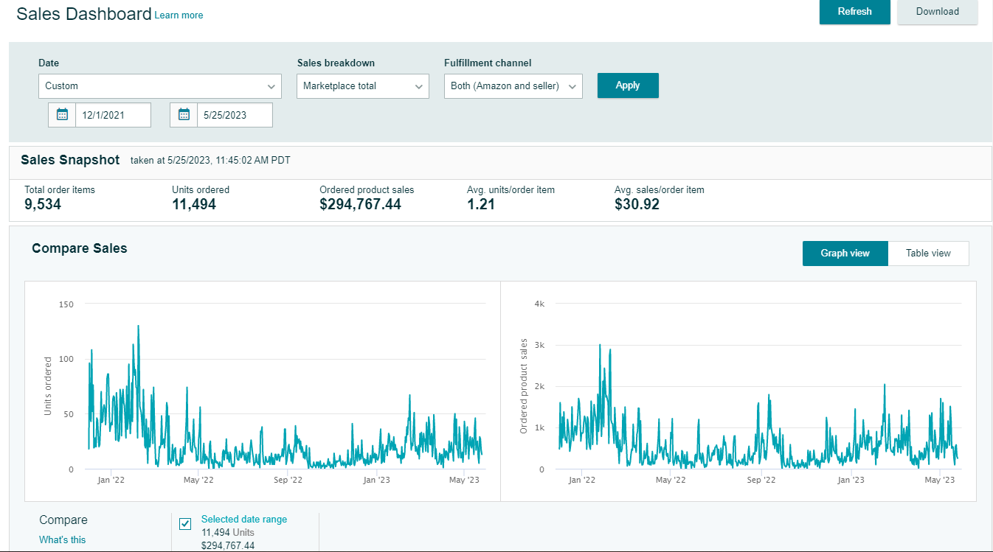Uncheck the Selected date range checkbox
The width and height of the screenshot is (993, 552).
pos(185,524)
